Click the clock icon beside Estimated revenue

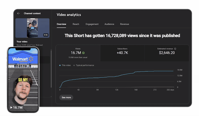[x=175, y=49]
